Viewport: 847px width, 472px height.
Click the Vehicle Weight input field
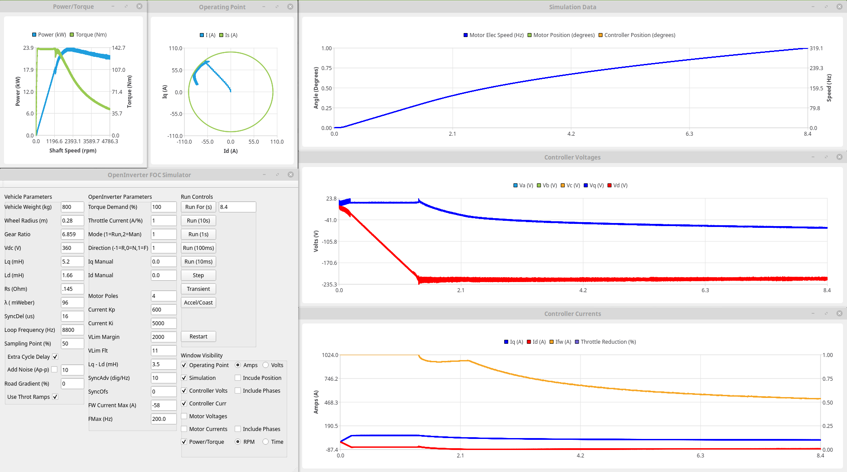[72, 207]
